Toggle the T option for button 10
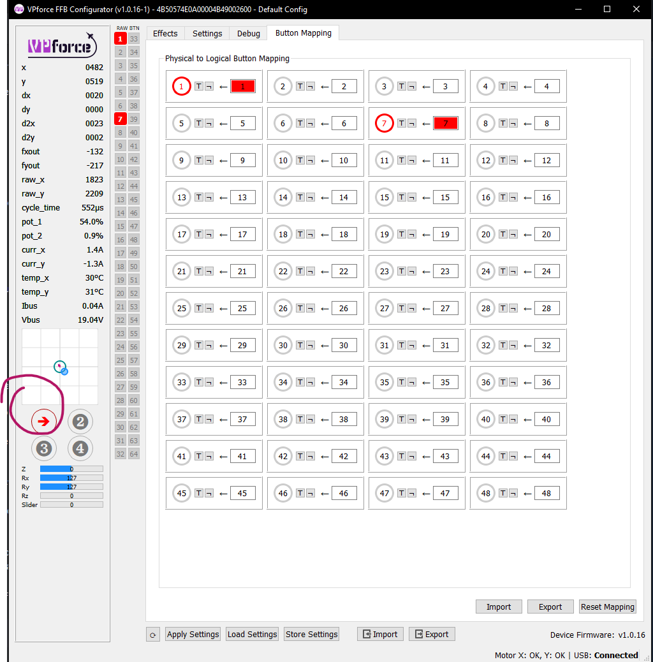Screen dimensions: 653x662 (300, 161)
